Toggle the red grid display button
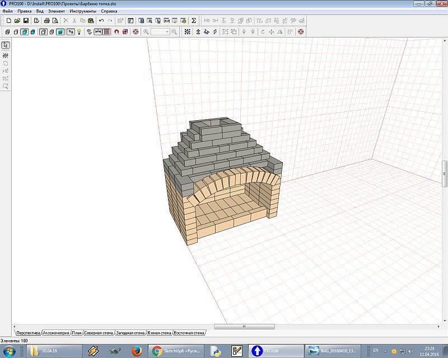448x358 pixels. click(x=106, y=32)
